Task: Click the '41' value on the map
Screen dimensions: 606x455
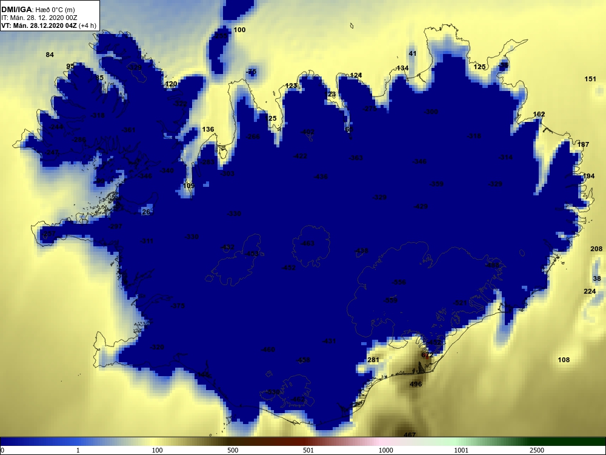Action: click(412, 53)
